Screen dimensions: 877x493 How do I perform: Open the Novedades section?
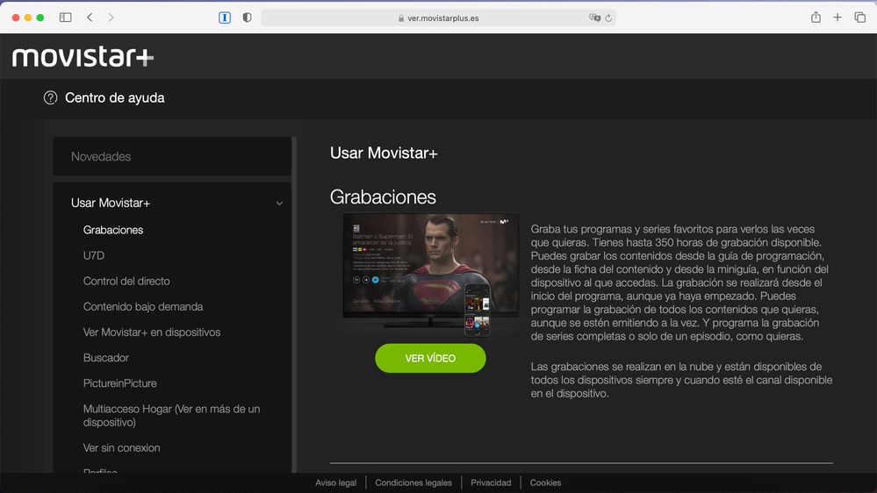pos(172,156)
